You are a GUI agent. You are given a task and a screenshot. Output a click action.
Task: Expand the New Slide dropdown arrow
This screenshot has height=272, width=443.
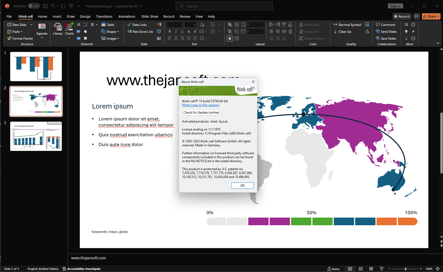click(x=31, y=25)
